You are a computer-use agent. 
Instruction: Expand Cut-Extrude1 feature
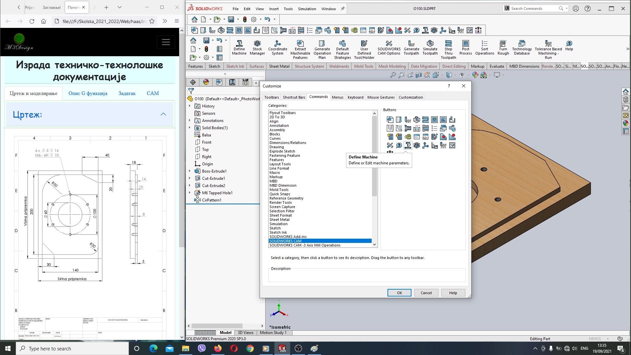(190, 178)
